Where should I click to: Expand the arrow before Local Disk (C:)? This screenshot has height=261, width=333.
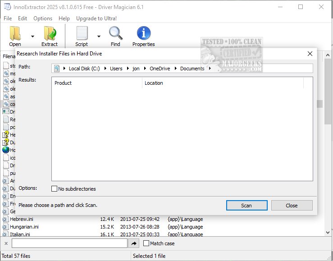coord(64,69)
